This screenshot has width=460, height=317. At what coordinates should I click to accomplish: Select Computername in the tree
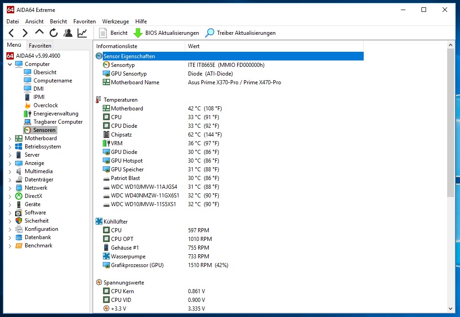(x=53, y=80)
